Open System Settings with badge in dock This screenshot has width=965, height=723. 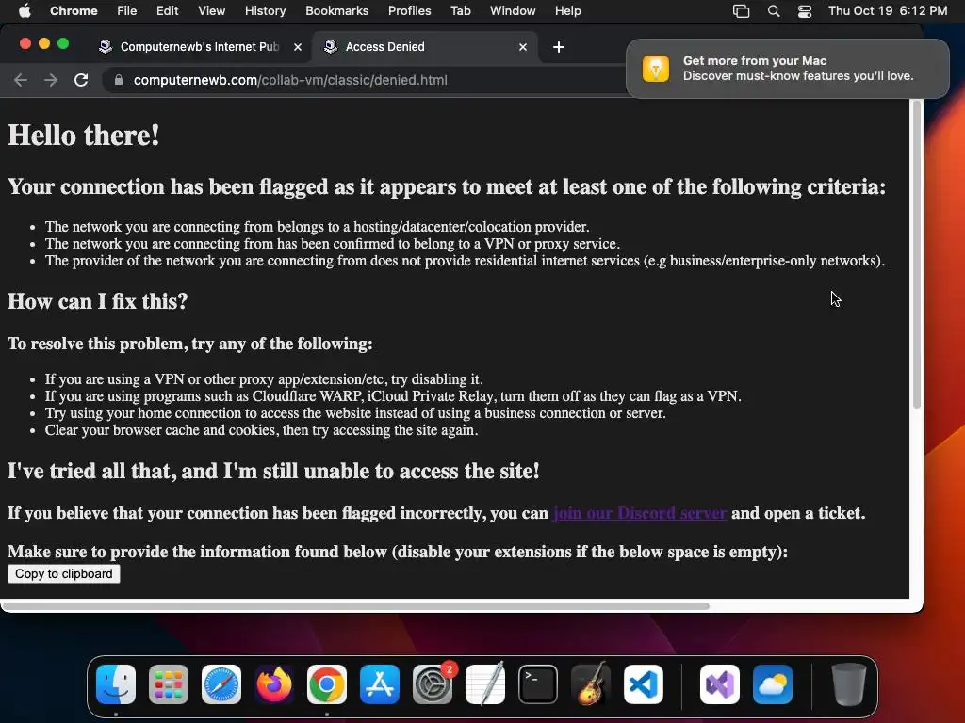click(x=433, y=684)
